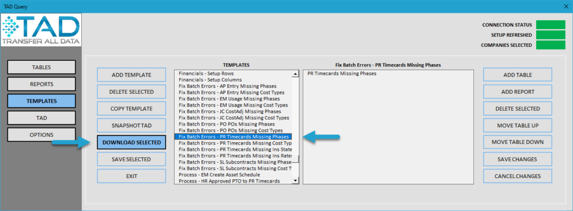The width and height of the screenshot is (573, 211).
Task: Select PR Timecards Missing Ins State template
Action: pyautogui.click(x=233, y=150)
